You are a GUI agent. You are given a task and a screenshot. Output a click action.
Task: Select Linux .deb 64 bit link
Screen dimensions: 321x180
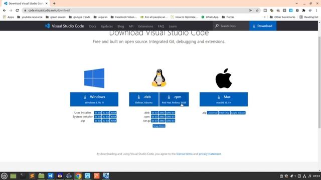154,112
